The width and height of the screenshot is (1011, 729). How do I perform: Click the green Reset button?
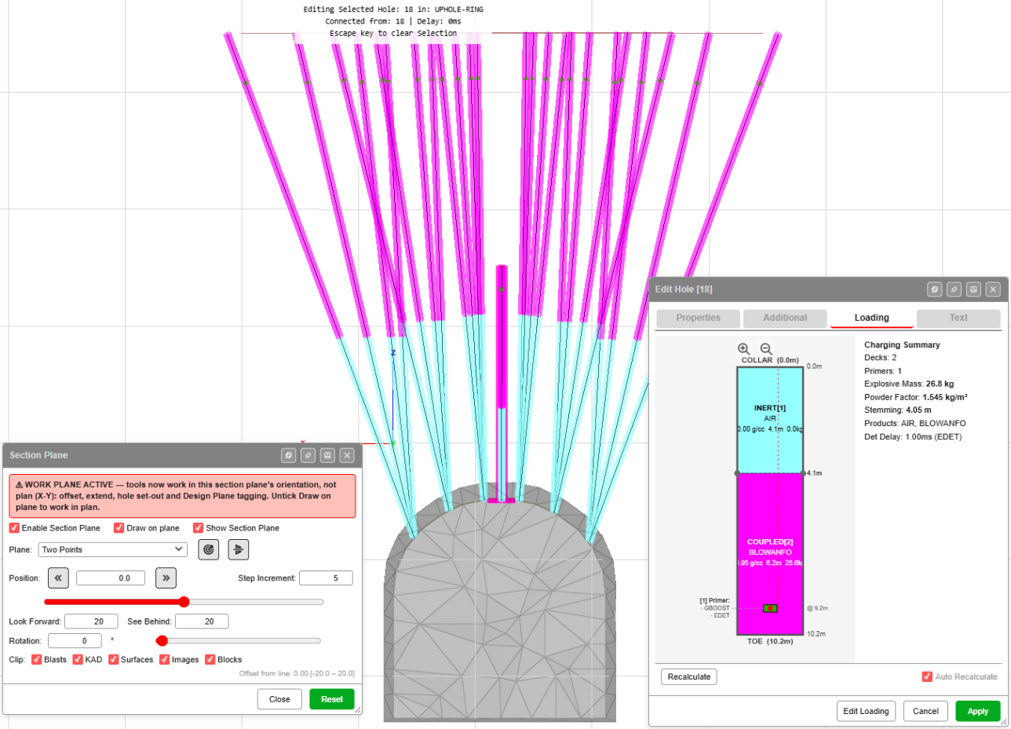tap(332, 699)
